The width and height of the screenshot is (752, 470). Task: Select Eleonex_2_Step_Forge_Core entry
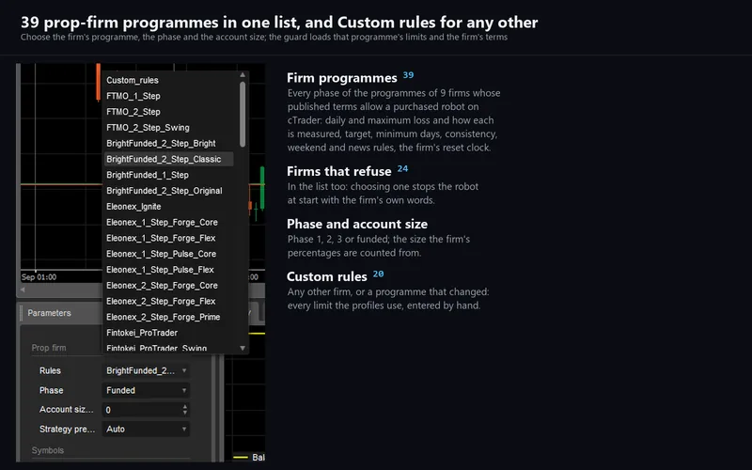pos(162,286)
